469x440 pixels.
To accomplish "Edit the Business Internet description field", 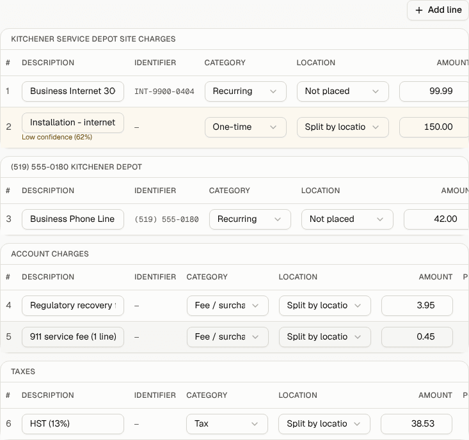I will [73, 91].
